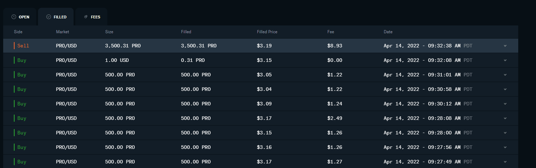The width and height of the screenshot is (536, 168).
Task: Expand the Buy order at 09:28:00 AM
Action: (x=505, y=133)
